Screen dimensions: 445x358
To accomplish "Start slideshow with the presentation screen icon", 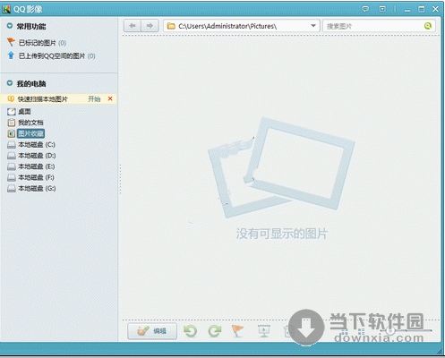I will pyautogui.click(x=264, y=331).
